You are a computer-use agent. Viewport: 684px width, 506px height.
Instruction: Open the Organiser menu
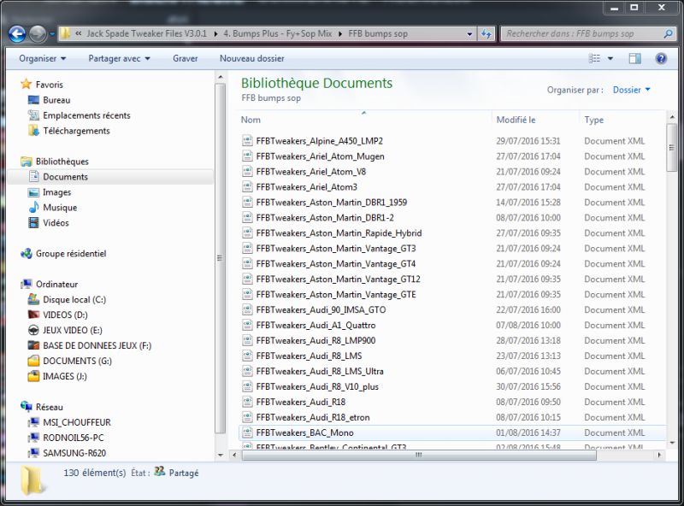point(42,58)
